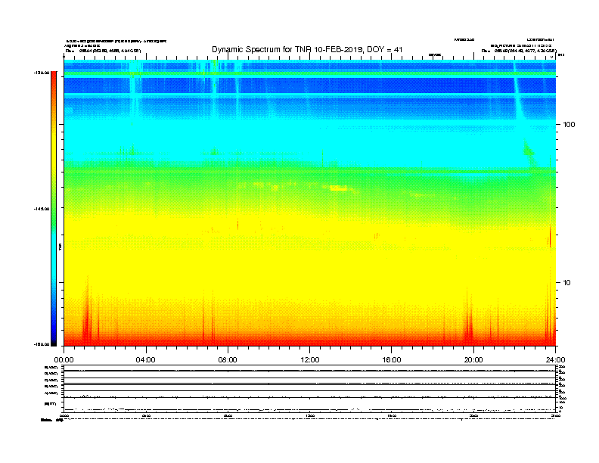This screenshot has width=599, height=463.
Task: Click the 100 frequency axis label
Action: point(569,125)
